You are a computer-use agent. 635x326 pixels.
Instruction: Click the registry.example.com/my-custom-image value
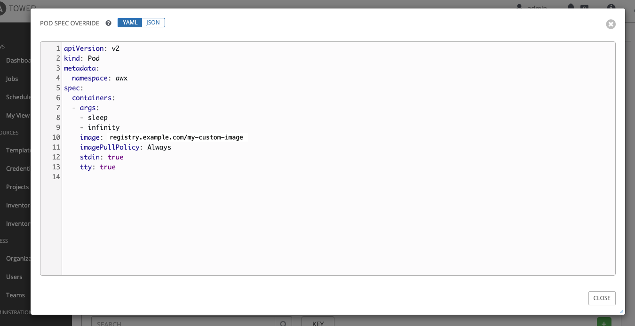coord(176,137)
